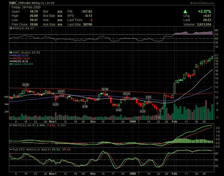Click the Prev Close value 19.86

34,25
